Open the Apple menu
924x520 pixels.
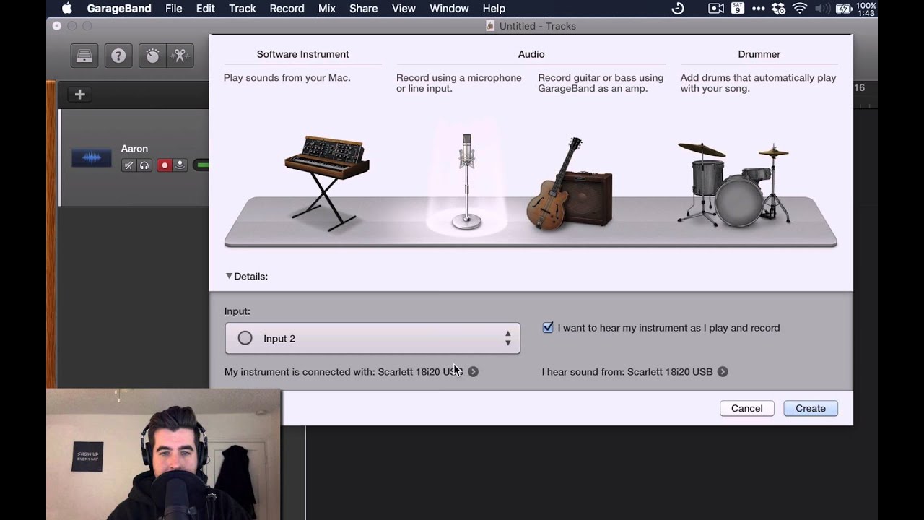point(66,9)
